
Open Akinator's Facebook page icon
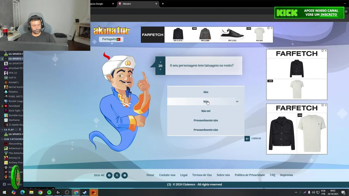(x=109, y=175)
